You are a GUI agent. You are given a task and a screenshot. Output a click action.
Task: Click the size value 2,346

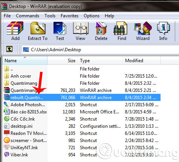[x=70, y=119]
